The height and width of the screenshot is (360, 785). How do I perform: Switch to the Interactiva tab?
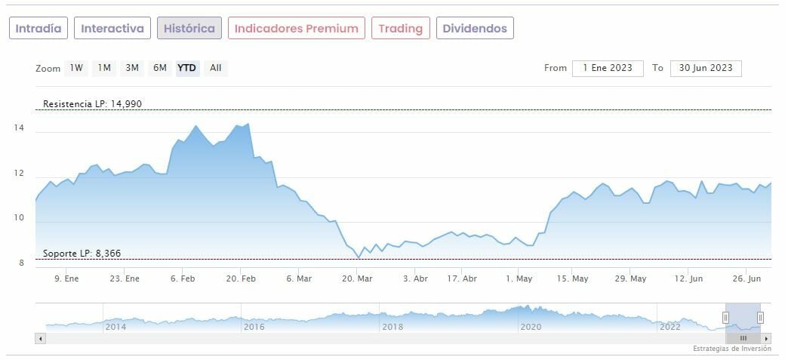[112, 29]
